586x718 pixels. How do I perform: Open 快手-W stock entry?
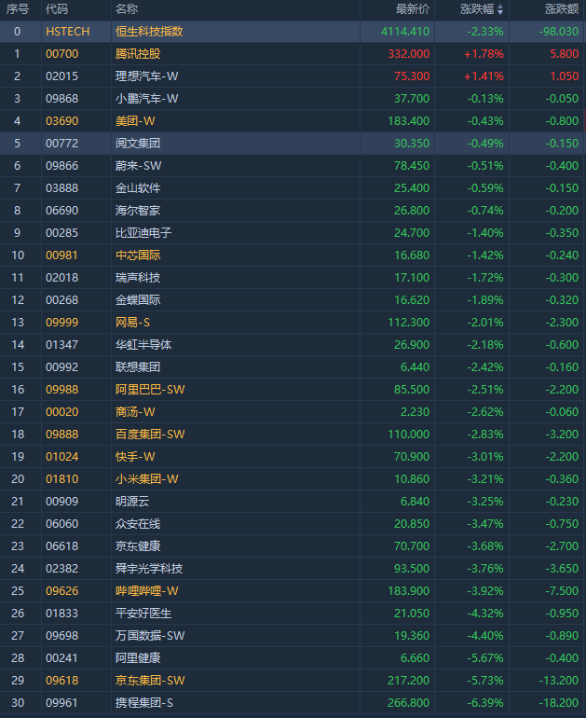[135, 457]
